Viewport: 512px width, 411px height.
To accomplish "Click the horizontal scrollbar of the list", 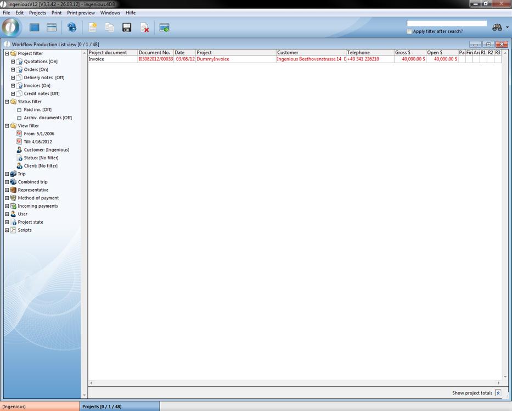I will click(294, 382).
